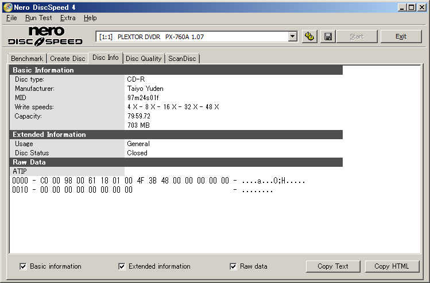The width and height of the screenshot is (430, 283).
Task: Open the Options icon beside drive selector
Action: 310,36
